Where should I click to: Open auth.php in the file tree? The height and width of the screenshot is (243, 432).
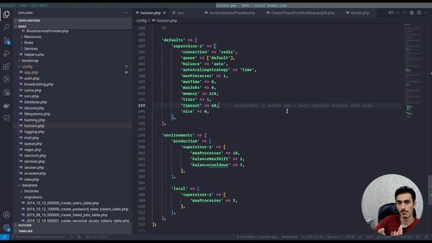point(32,78)
